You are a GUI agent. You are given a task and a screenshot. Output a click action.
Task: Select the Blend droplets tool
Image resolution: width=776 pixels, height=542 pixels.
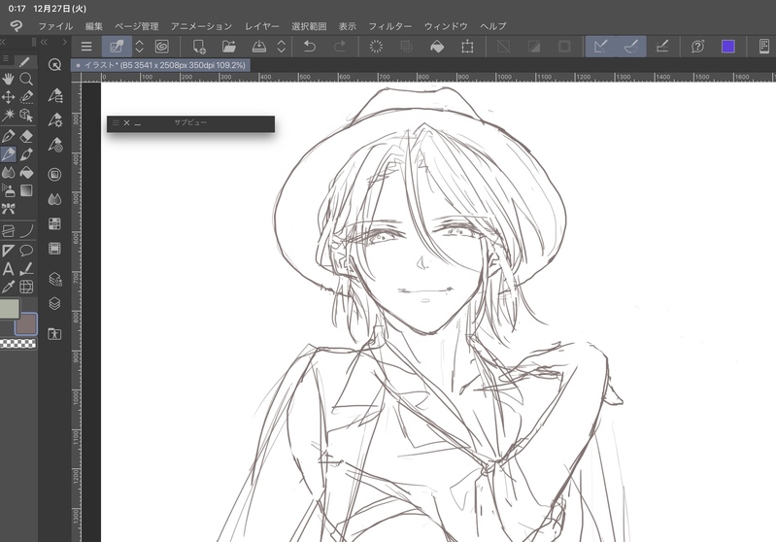[9, 173]
